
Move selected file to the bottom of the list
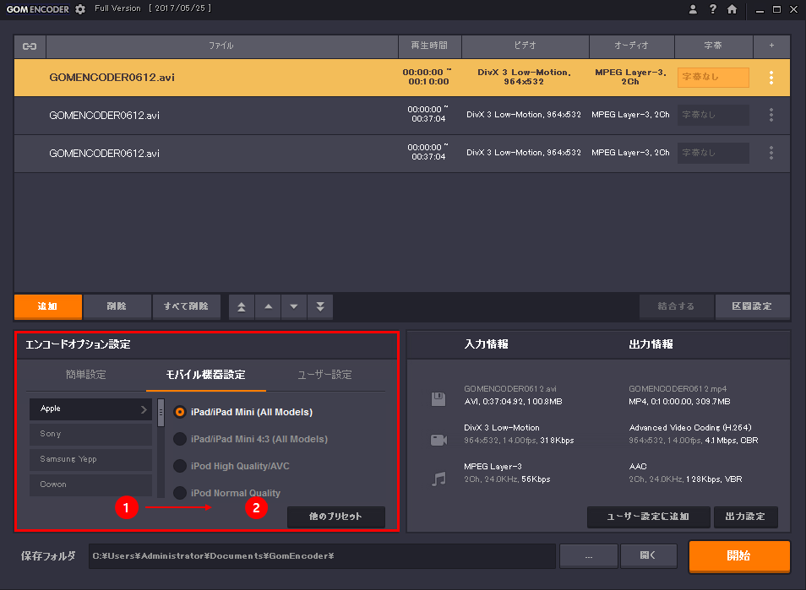click(x=320, y=306)
